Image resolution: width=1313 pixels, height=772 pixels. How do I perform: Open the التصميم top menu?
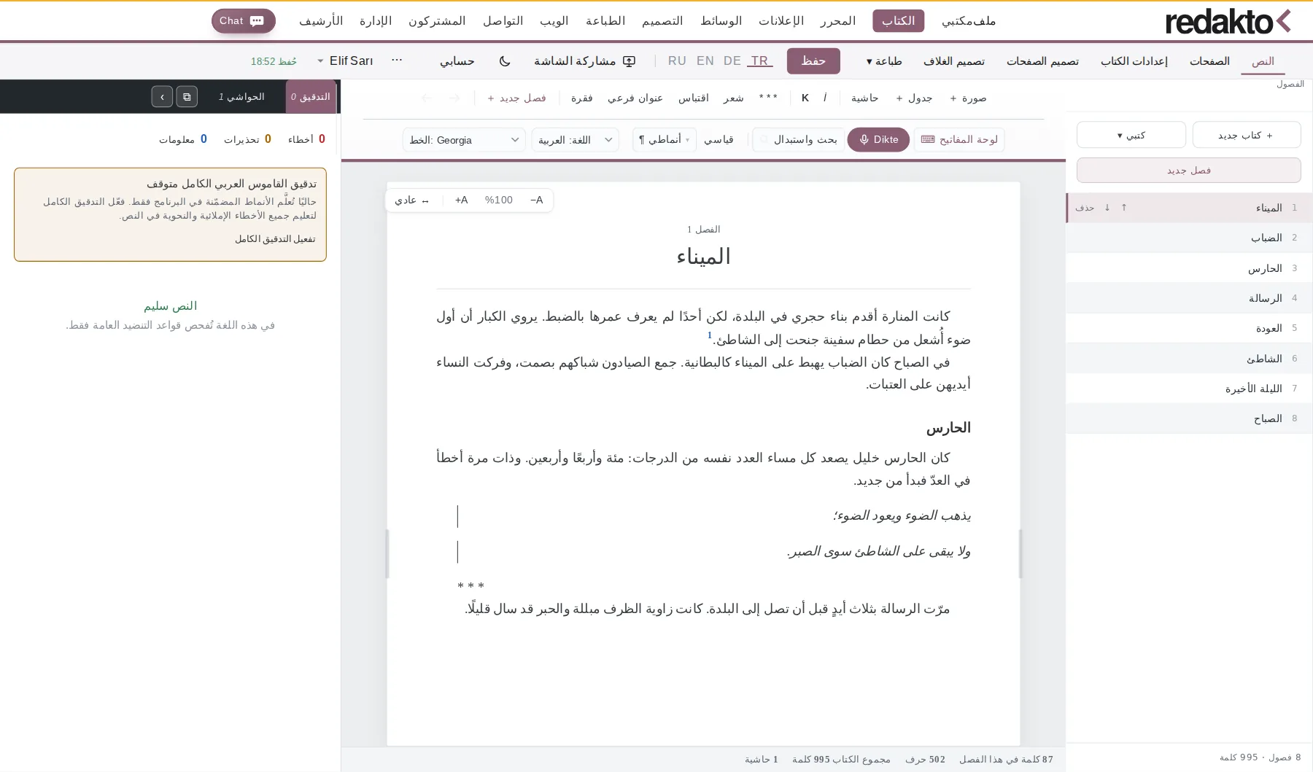pos(662,21)
